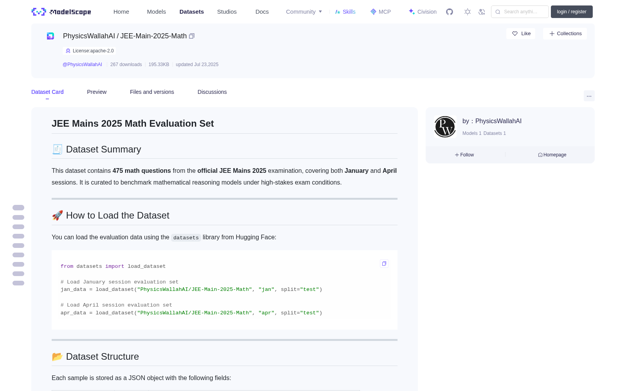Viewport: 626px width, 391px height.
Task: Switch to Files and versions tab
Action: coord(152,92)
